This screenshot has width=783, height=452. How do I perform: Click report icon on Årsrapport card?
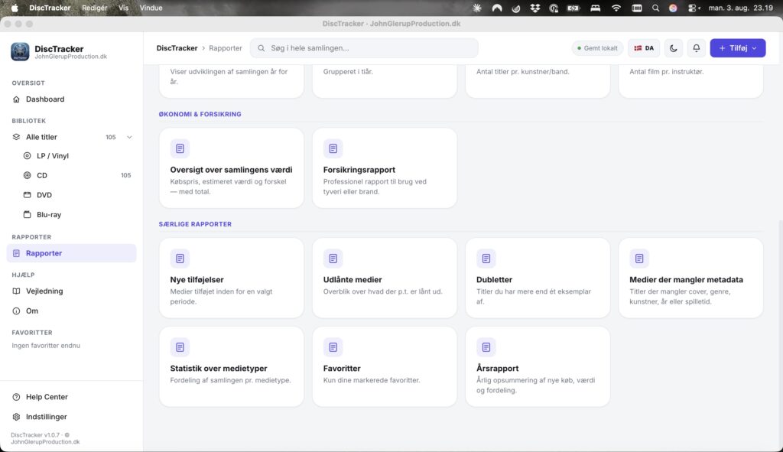(x=486, y=347)
